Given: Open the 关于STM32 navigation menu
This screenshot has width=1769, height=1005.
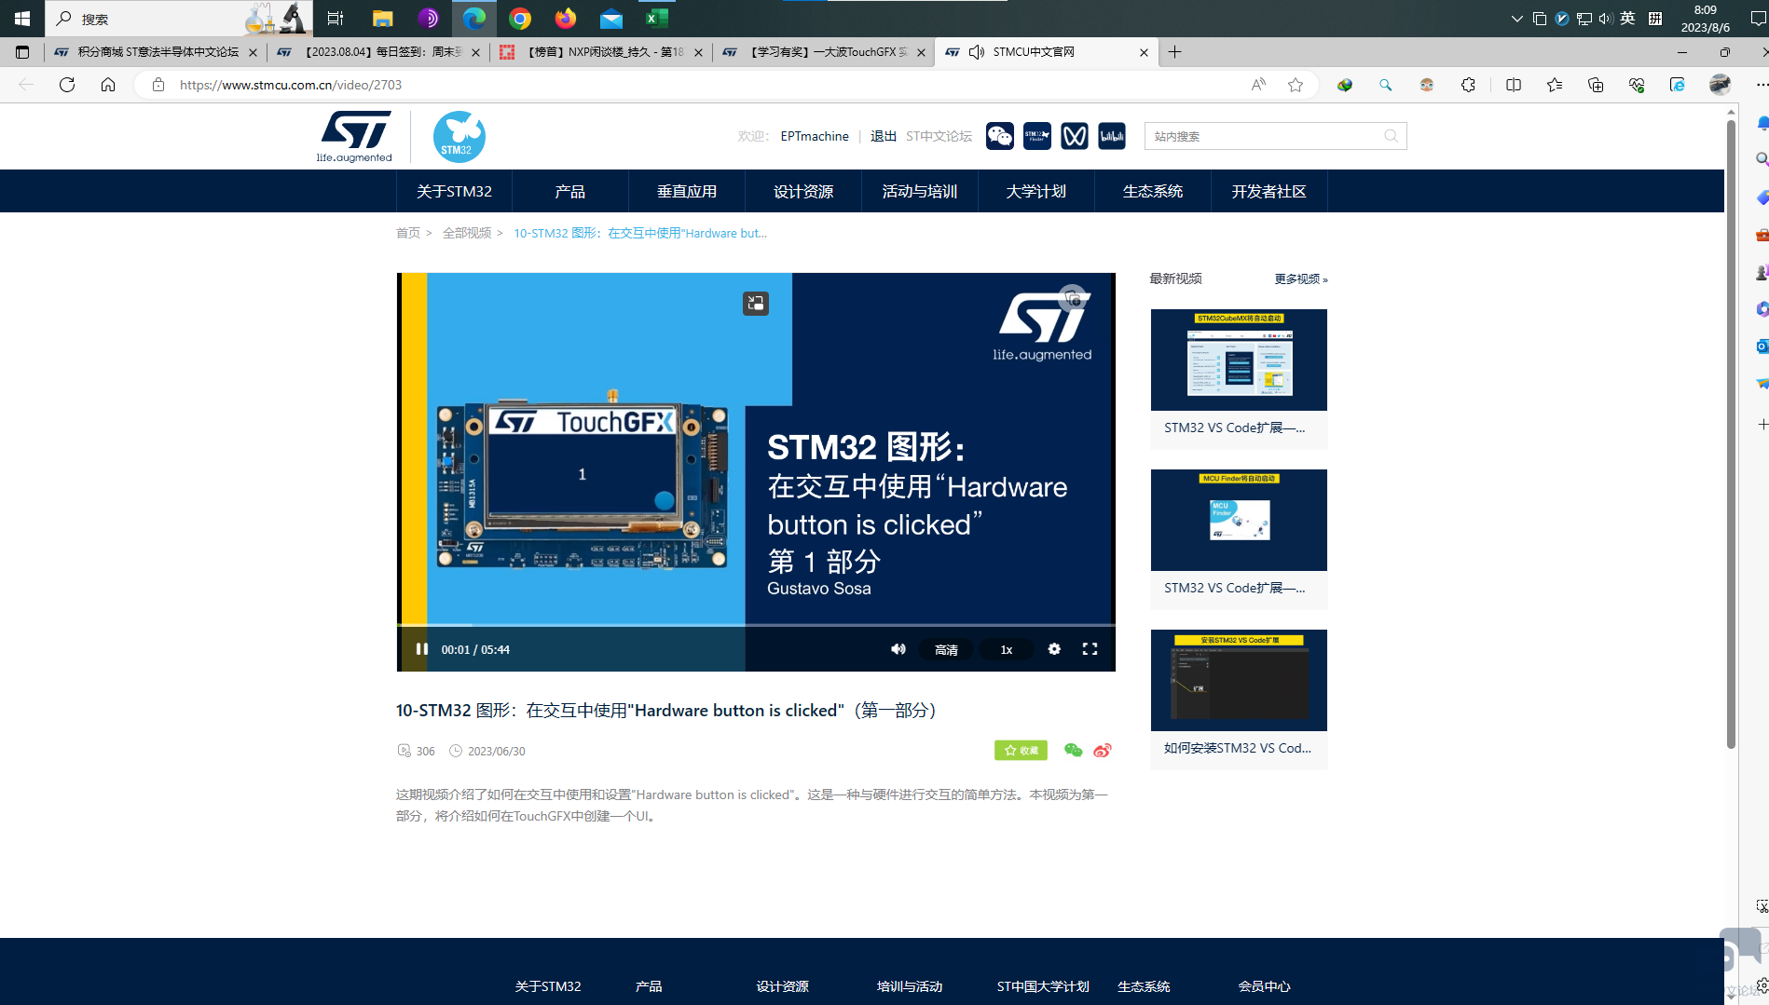Looking at the screenshot, I should pyautogui.click(x=454, y=191).
